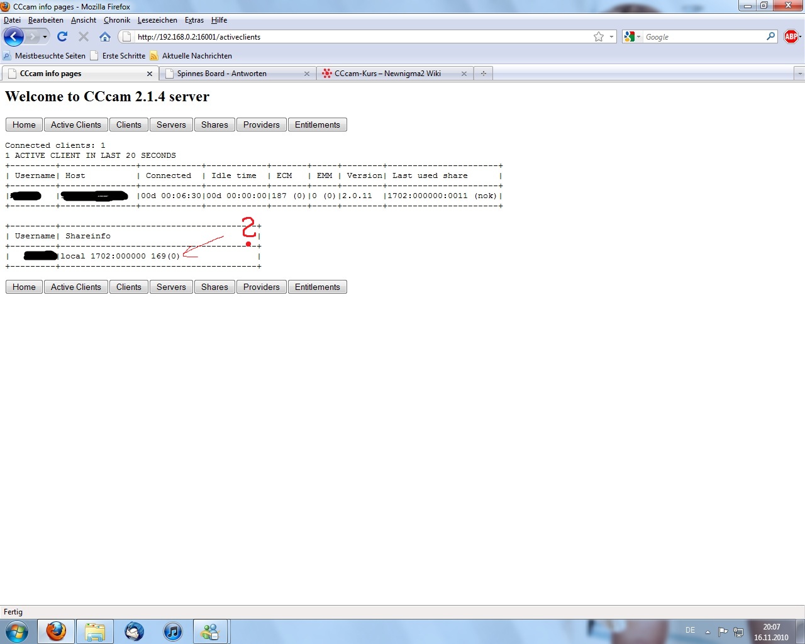Open iTunes from the Windows taskbar
The height and width of the screenshot is (644, 805).
click(x=172, y=631)
